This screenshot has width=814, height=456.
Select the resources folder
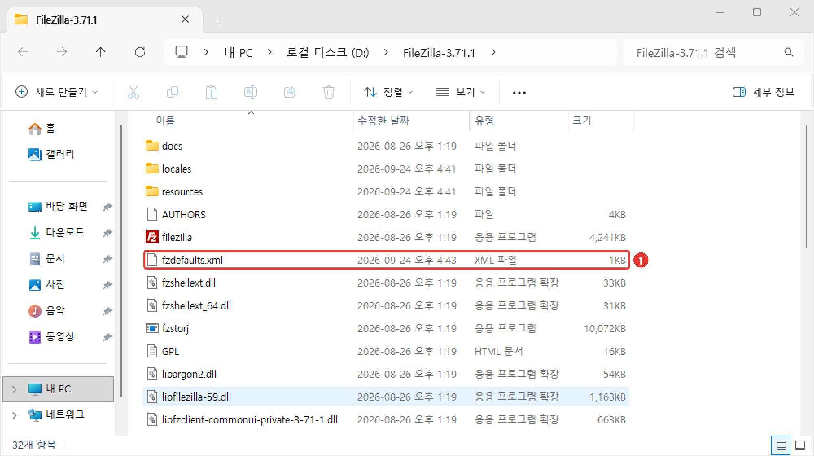pyautogui.click(x=386, y=191)
